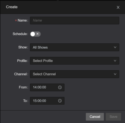Click the clock icon in the From field

point(60,87)
